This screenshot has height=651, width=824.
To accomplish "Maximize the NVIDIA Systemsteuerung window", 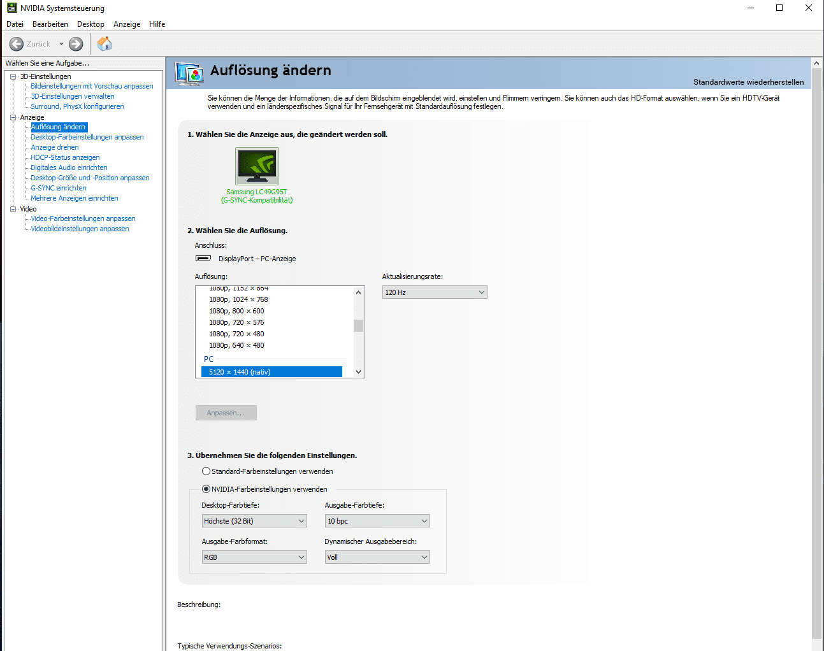I will click(x=779, y=8).
